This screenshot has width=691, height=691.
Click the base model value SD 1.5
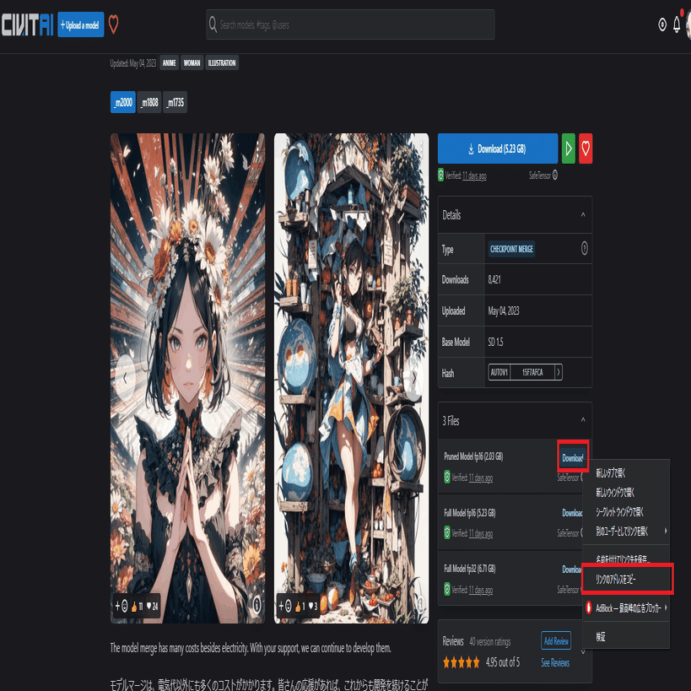point(495,342)
